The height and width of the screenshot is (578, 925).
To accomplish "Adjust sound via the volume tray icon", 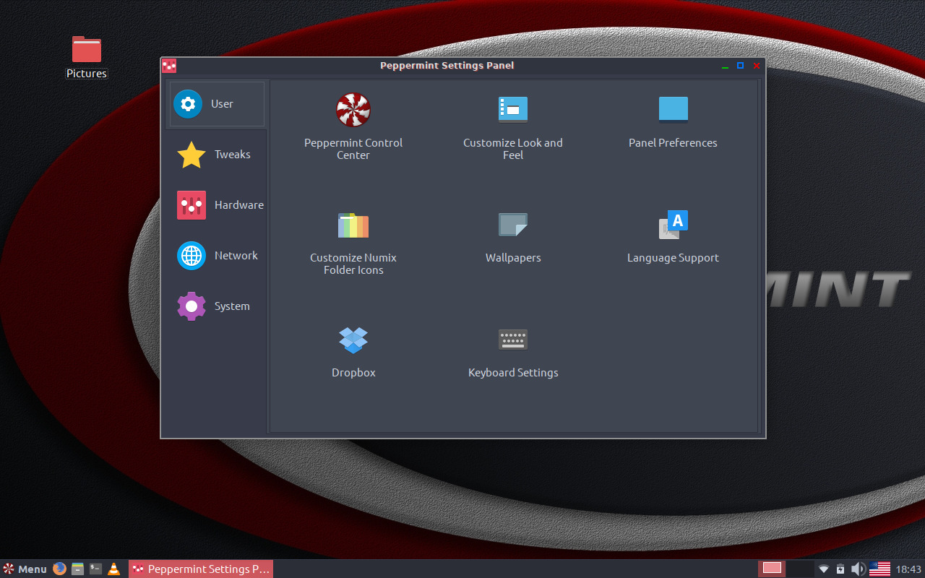I will point(859,569).
